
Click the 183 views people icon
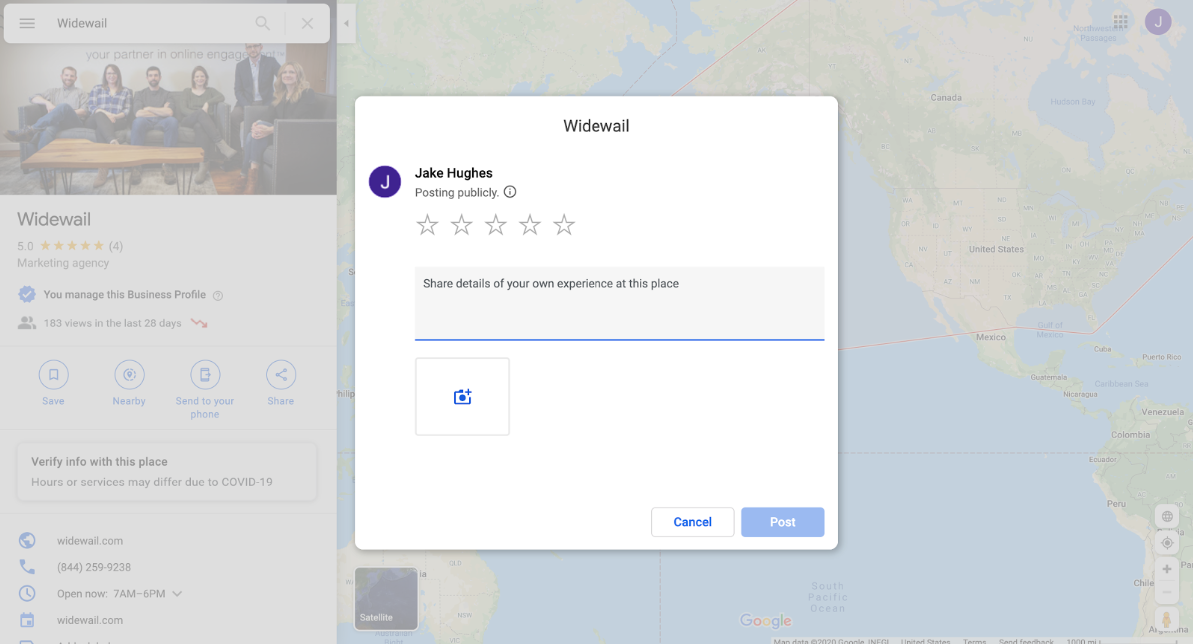27,323
